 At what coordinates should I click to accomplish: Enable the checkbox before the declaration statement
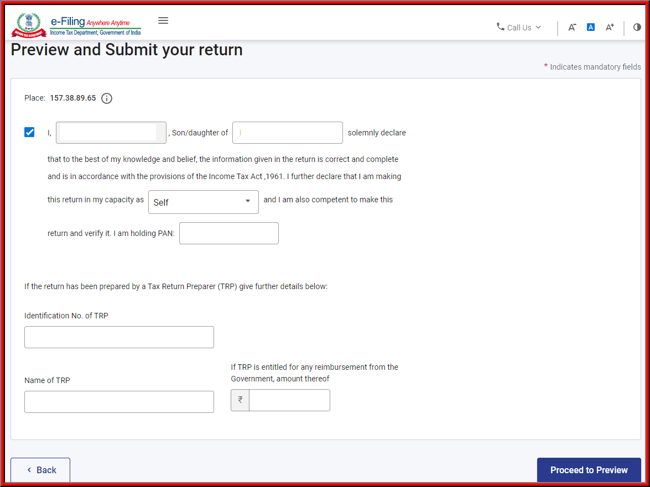point(29,132)
